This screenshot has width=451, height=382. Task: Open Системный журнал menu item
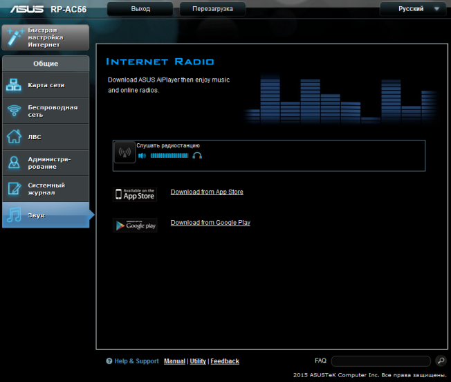(x=46, y=189)
